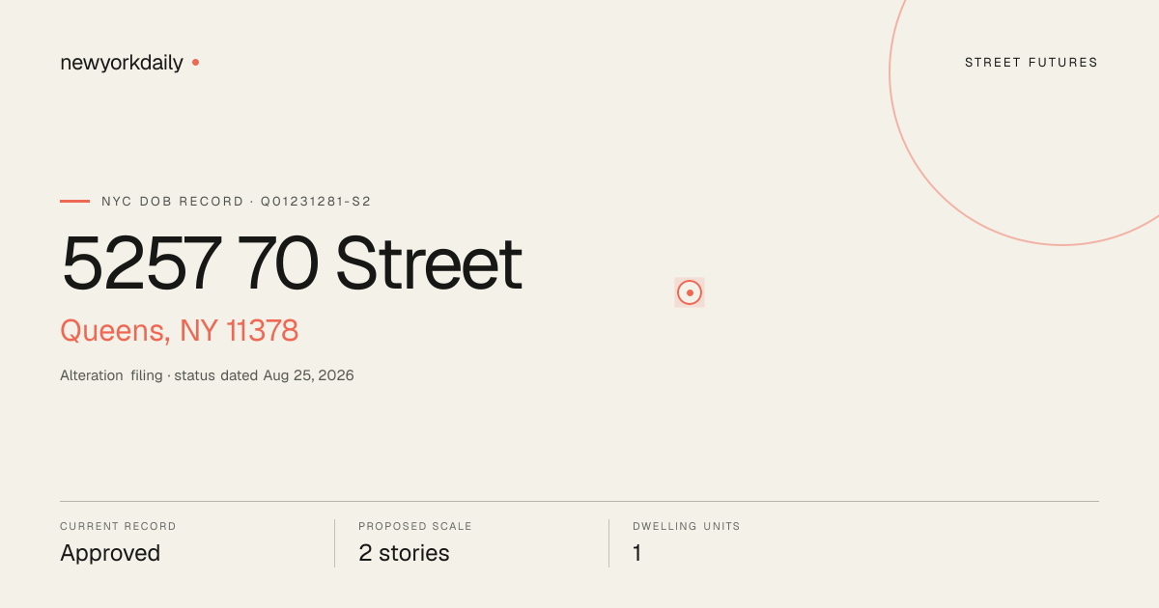The height and width of the screenshot is (608, 1159).
Task: Click the red target marker icon
Action: click(x=690, y=292)
